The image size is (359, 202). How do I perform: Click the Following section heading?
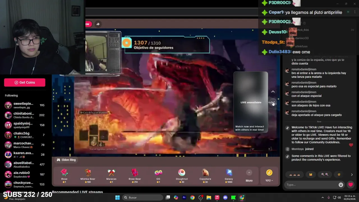(x=11, y=95)
